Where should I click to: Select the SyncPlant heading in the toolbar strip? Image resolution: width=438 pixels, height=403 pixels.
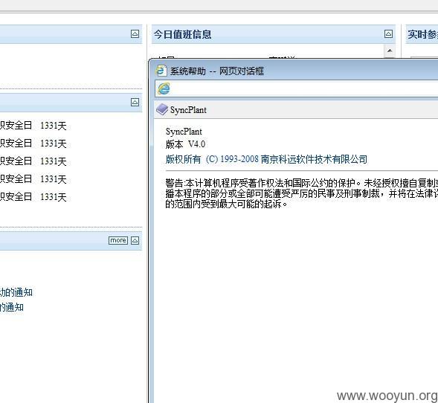click(x=188, y=110)
